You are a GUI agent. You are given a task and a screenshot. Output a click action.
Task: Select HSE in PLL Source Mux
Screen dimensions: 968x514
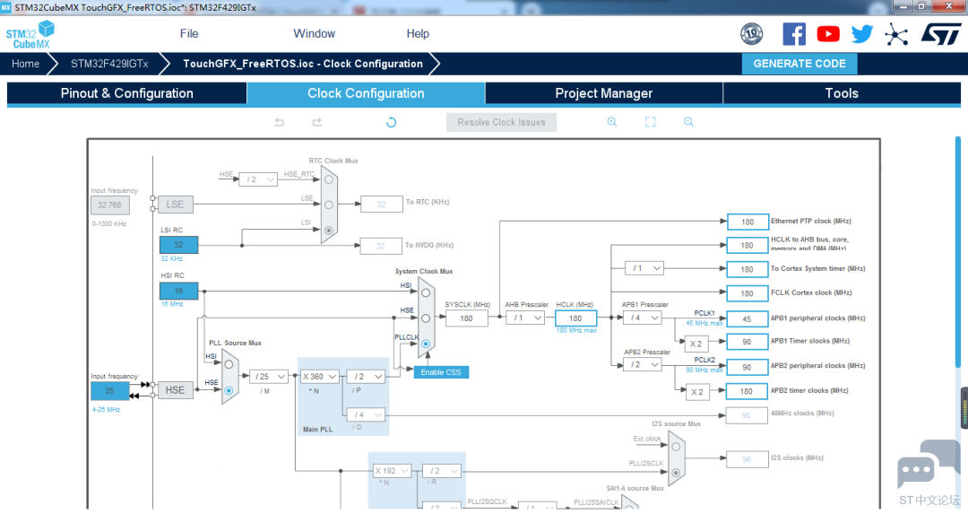click(229, 390)
